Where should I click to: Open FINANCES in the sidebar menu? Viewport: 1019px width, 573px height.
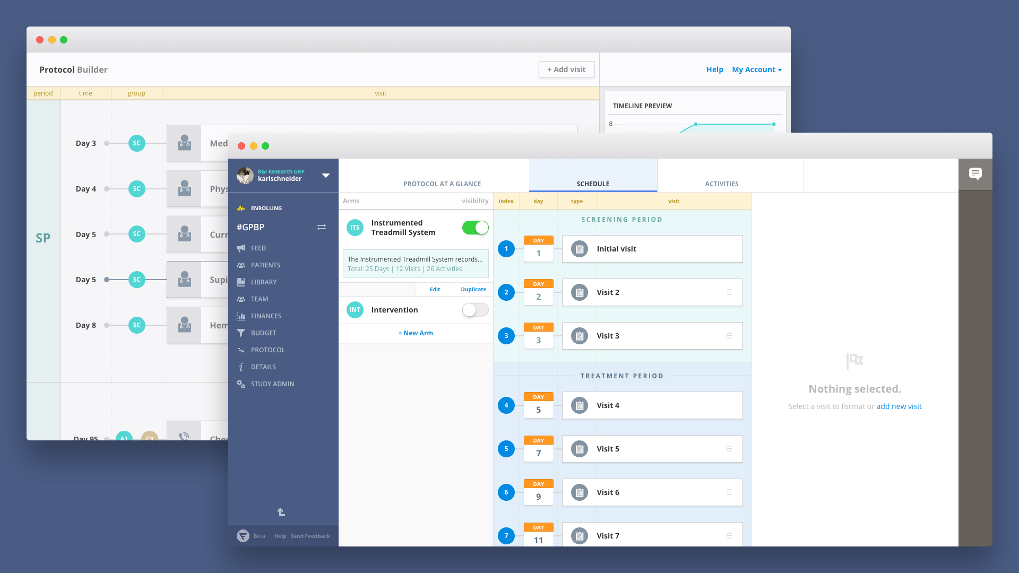(266, 316)
